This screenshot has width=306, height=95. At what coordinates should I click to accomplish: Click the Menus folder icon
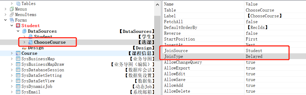tap(12, 9)
